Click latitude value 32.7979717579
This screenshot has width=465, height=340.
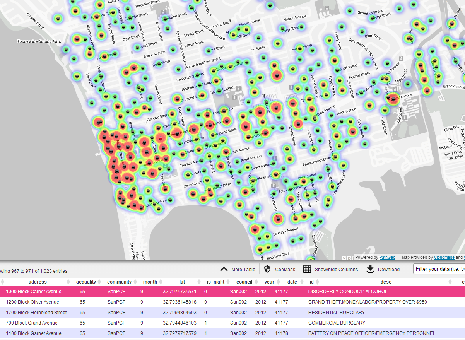180,333
